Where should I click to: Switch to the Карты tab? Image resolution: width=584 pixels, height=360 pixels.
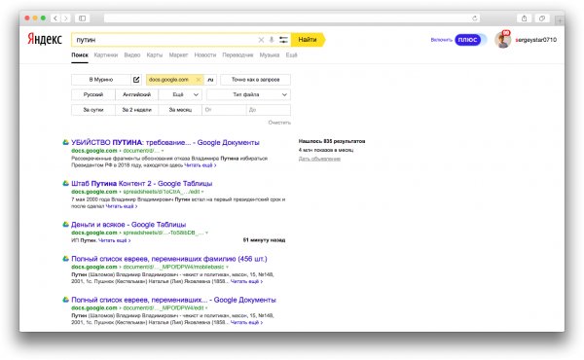coord(155,55)
